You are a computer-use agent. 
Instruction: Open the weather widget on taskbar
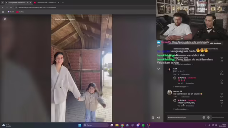pyautogui.click(x=7, y=125)
